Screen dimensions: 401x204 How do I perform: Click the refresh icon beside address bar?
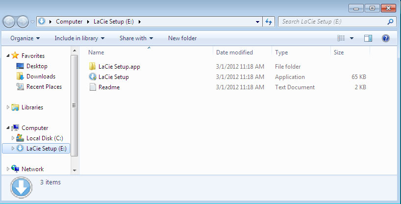(x=269, y=22)
